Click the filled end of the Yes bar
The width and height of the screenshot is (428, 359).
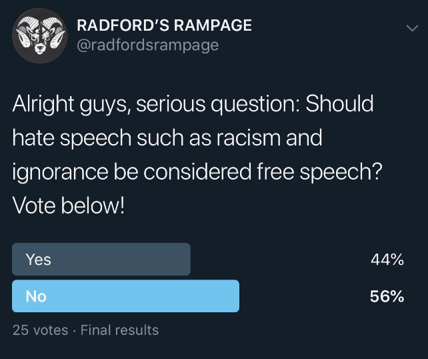coord(186,259)
